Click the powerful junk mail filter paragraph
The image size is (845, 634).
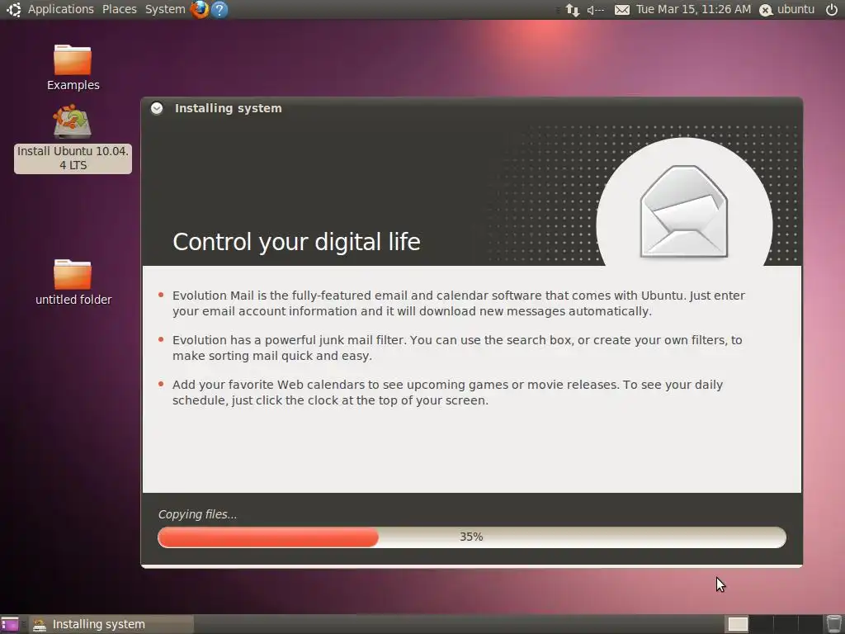(457, 348)
